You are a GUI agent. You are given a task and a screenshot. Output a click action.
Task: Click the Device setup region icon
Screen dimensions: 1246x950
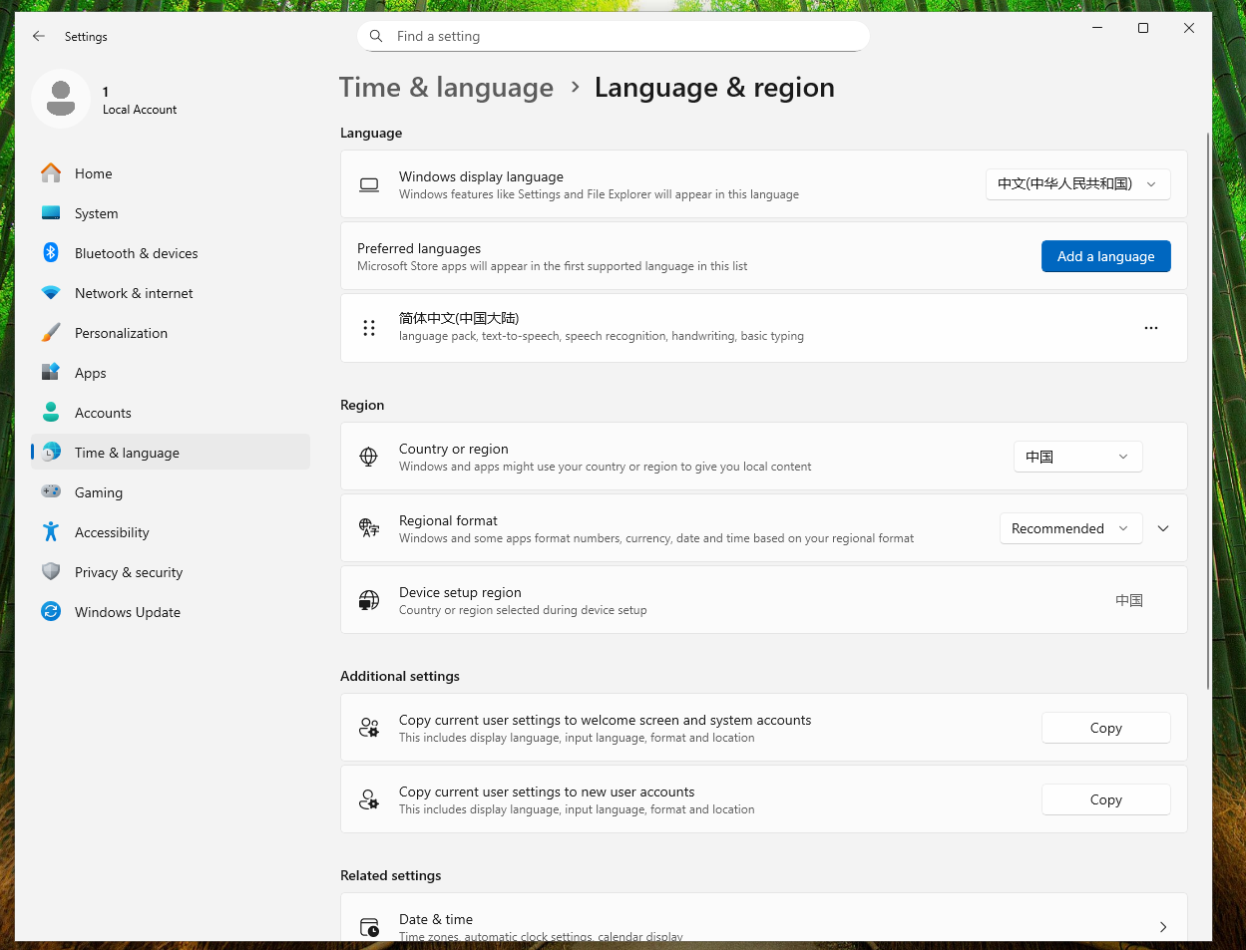point(369,600)
